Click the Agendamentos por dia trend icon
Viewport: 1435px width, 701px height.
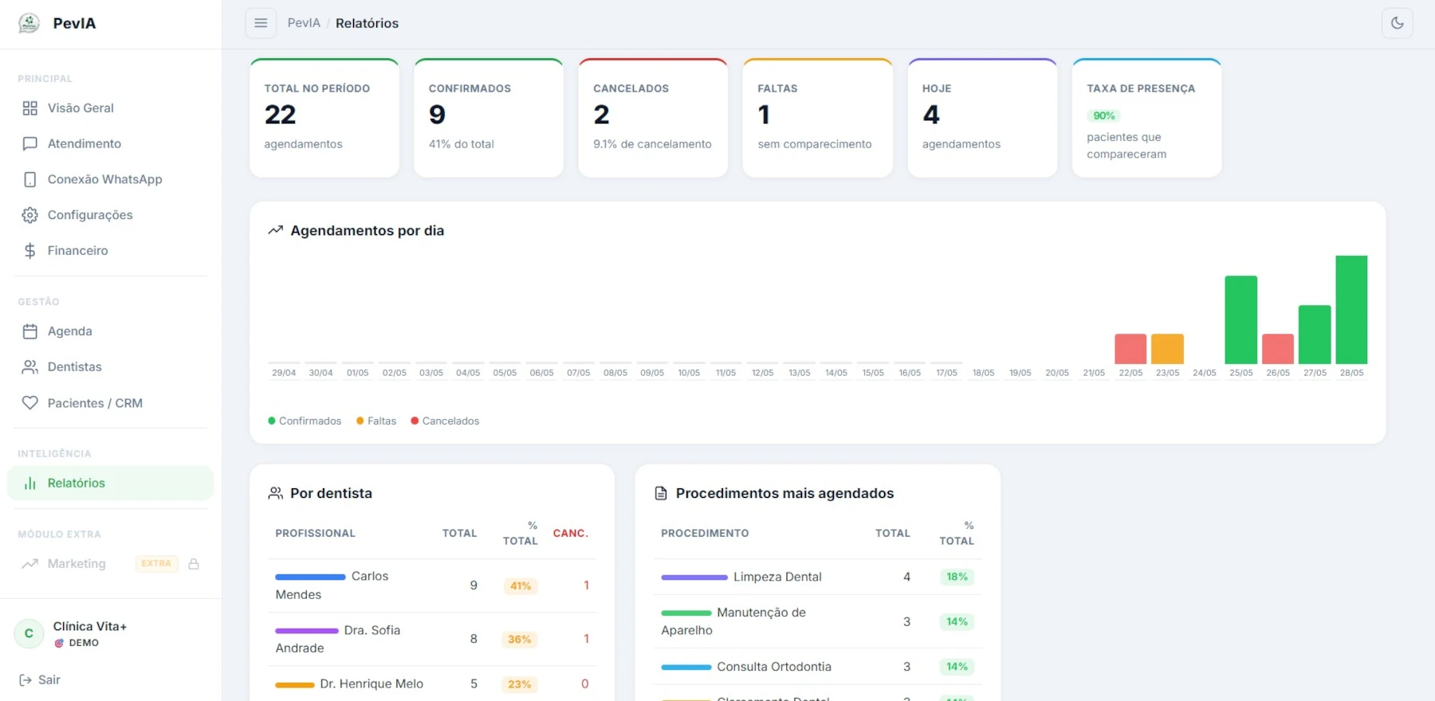click(x=276, y=230)
